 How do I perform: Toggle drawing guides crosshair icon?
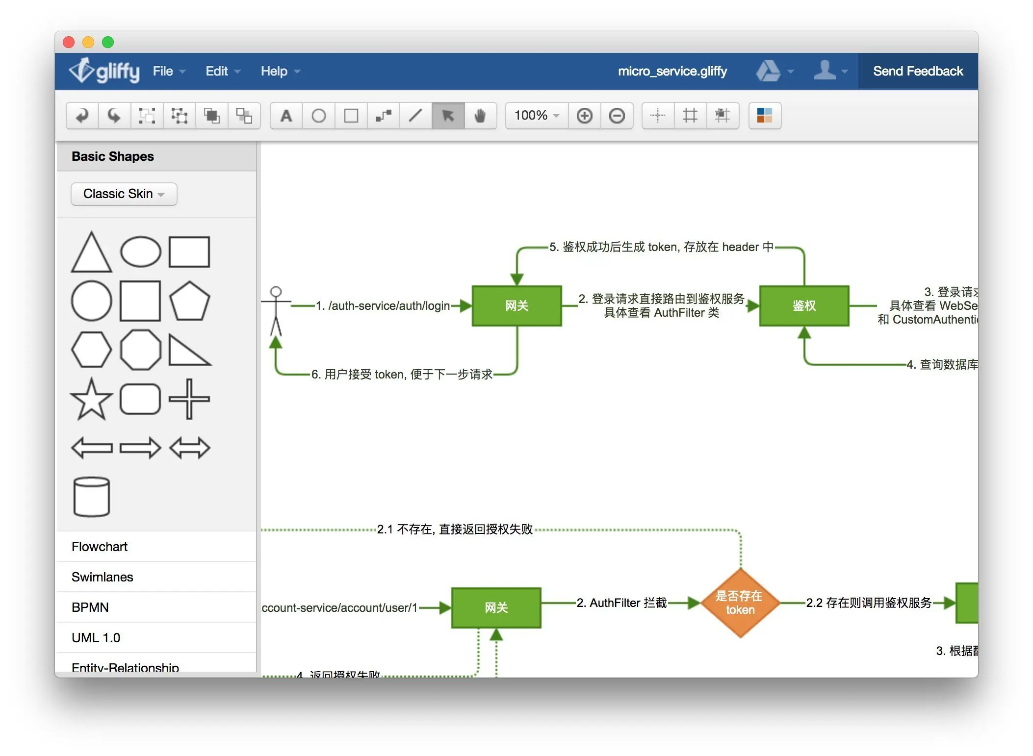[x=657, y=116]
